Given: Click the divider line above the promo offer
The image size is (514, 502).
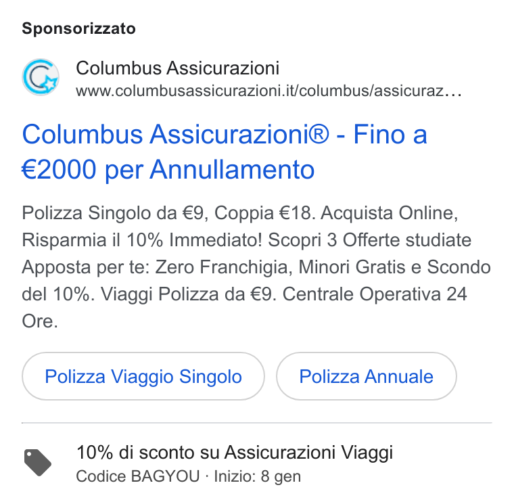Looking at the screenshot, I should [257, 423].
